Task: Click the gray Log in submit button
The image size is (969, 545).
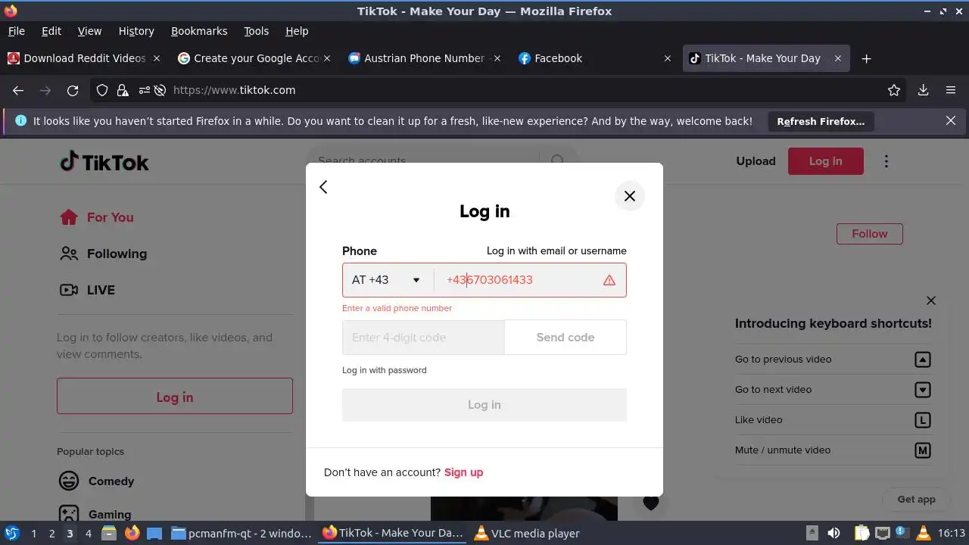Action: point(484,405)
